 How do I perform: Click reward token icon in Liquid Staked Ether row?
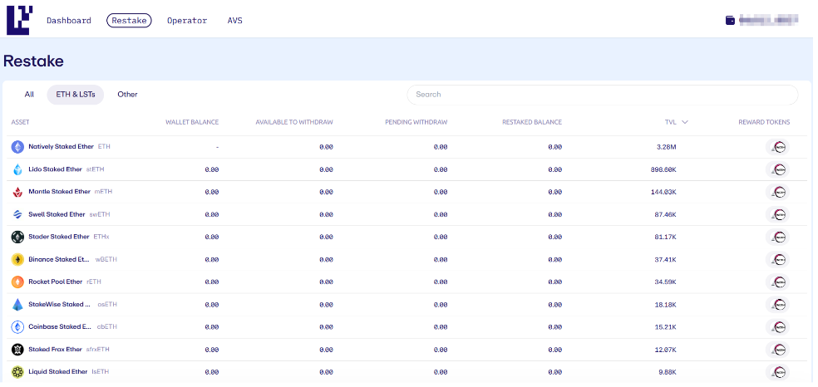(778, 372)
